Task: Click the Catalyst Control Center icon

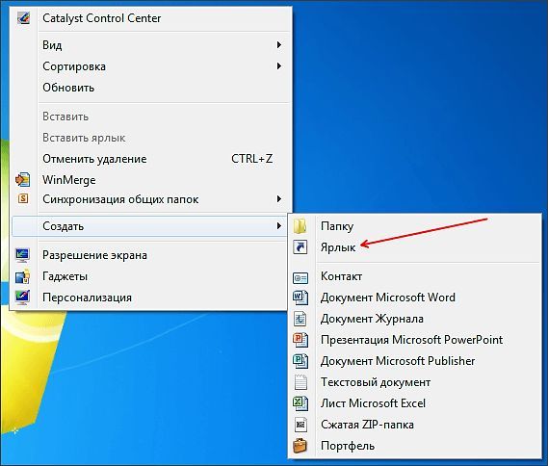Action: point(23,18)
